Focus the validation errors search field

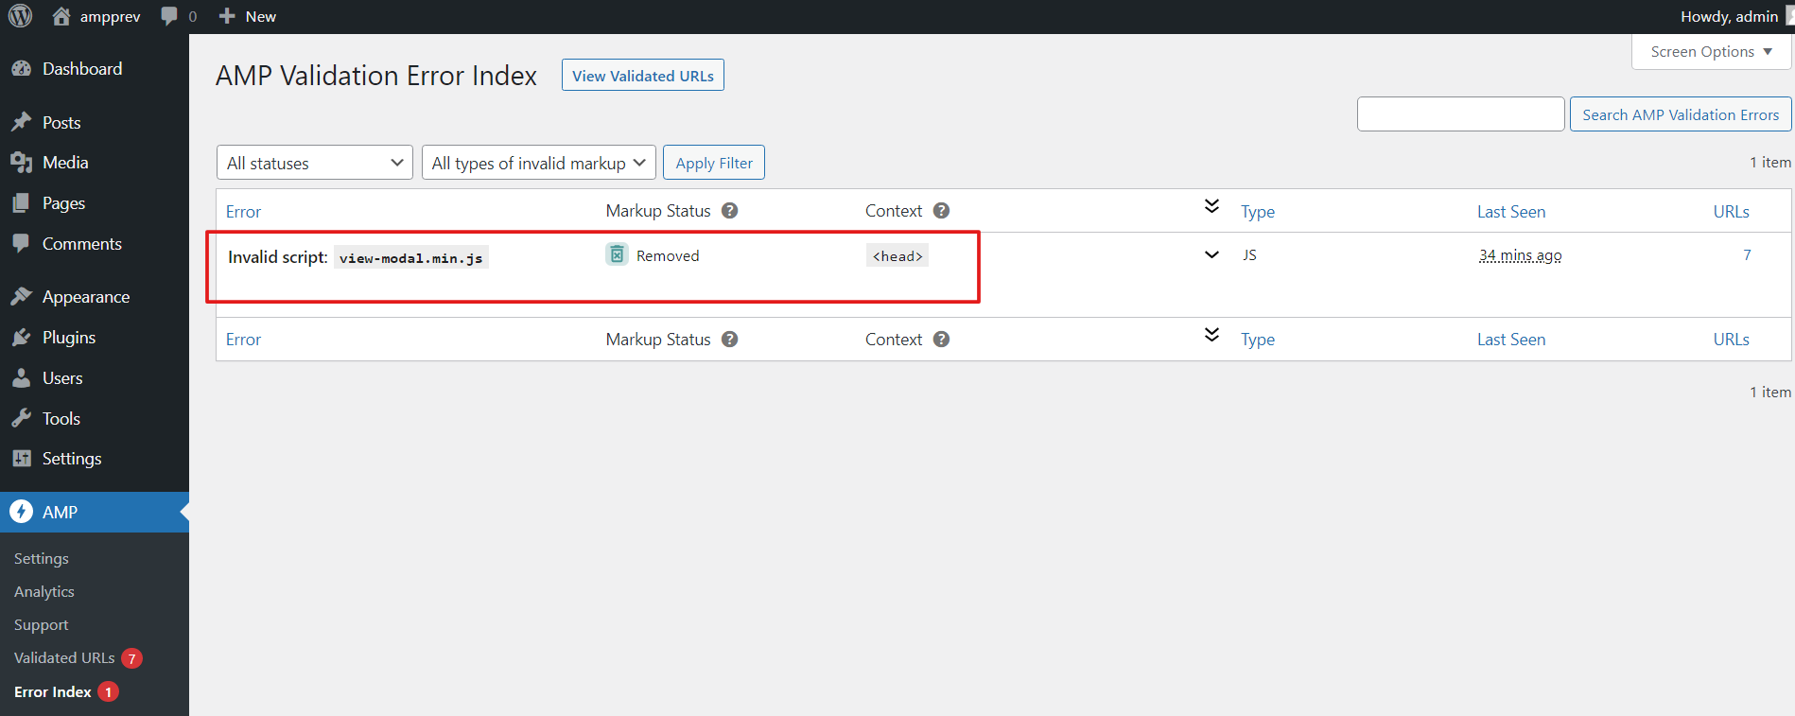[1460, 114]
